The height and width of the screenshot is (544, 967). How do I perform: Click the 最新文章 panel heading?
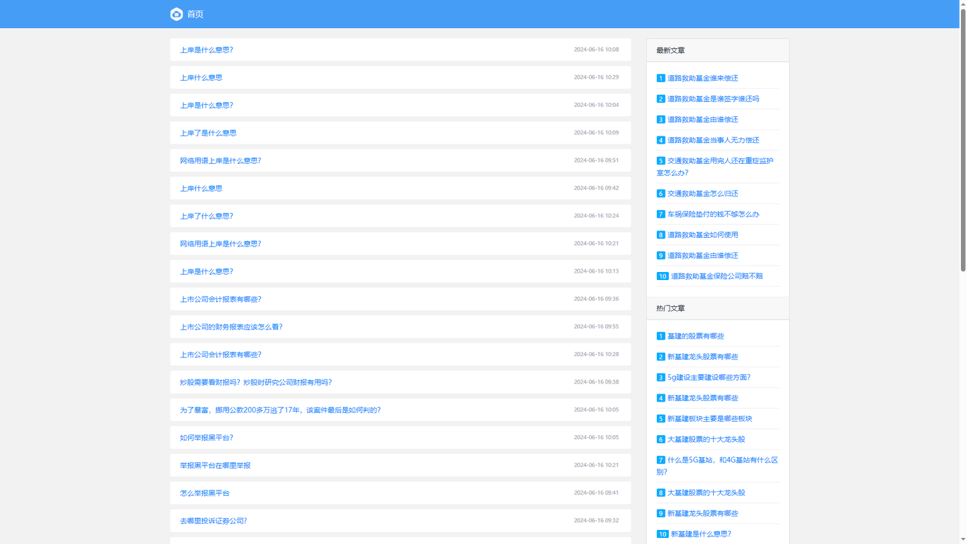coord(670,50)
